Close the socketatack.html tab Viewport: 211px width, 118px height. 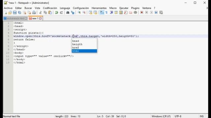pos(26,18)
